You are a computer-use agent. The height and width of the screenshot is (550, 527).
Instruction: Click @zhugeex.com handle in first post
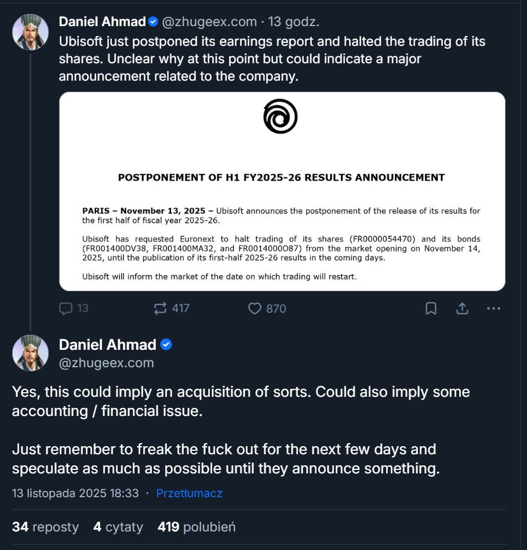point(209,22)
